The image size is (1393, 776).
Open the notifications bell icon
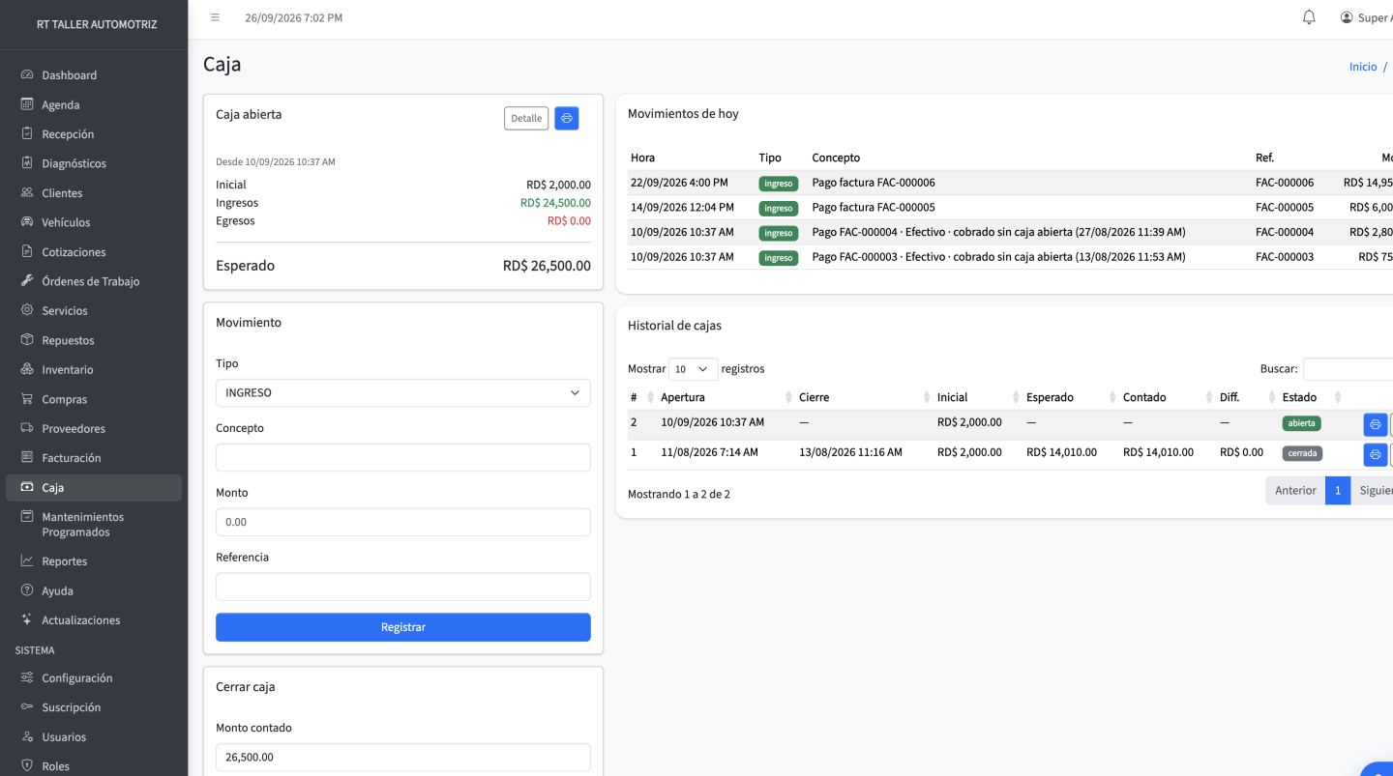pos(1309,17)
